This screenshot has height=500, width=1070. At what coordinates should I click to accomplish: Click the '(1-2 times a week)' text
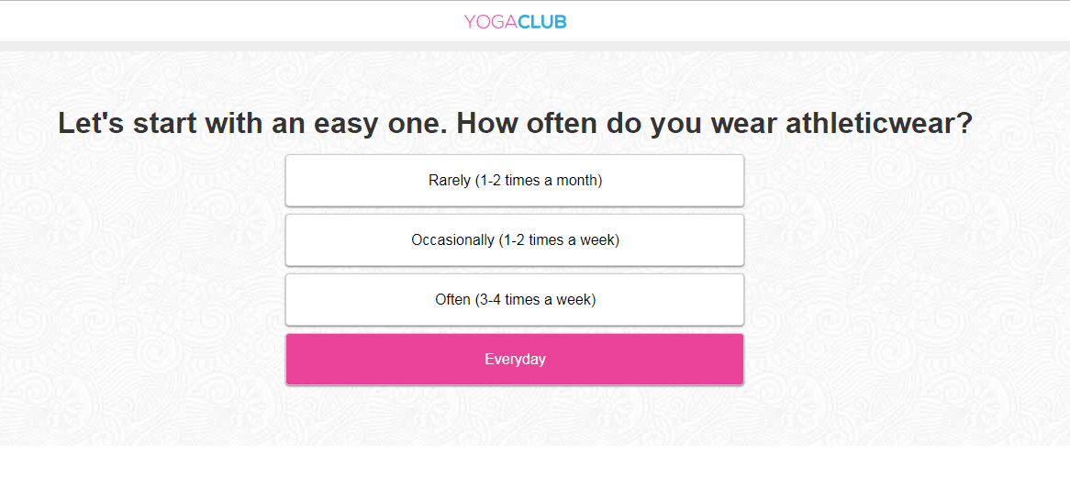click(559, 240)
